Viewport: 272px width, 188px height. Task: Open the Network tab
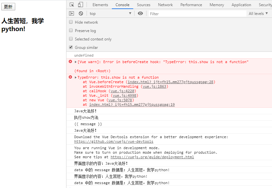165,5
